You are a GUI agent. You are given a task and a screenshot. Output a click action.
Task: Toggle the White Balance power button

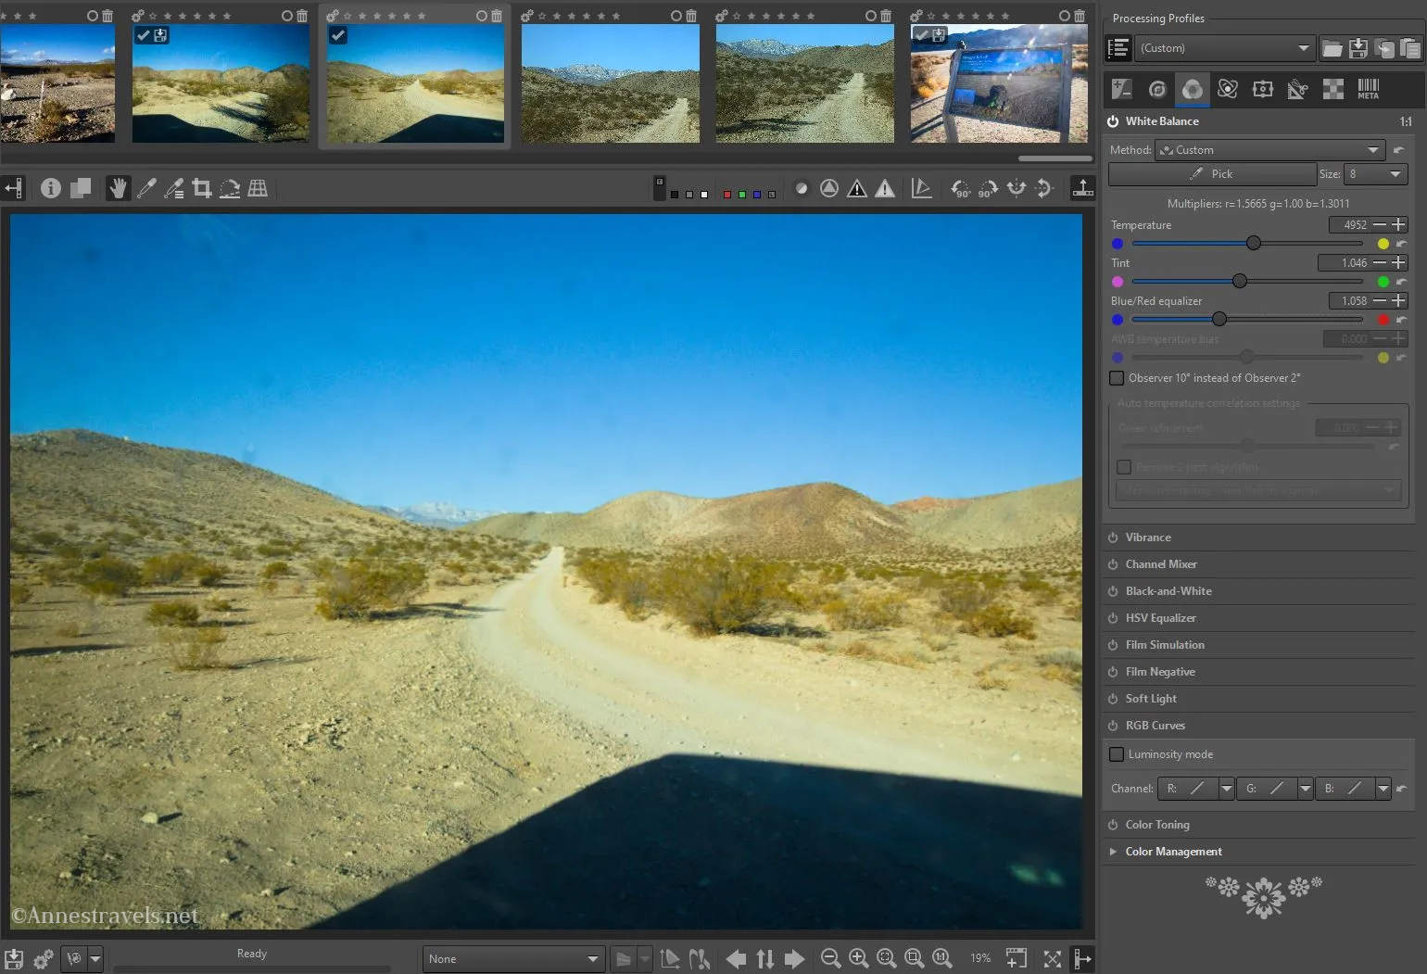coord(1113,121)
